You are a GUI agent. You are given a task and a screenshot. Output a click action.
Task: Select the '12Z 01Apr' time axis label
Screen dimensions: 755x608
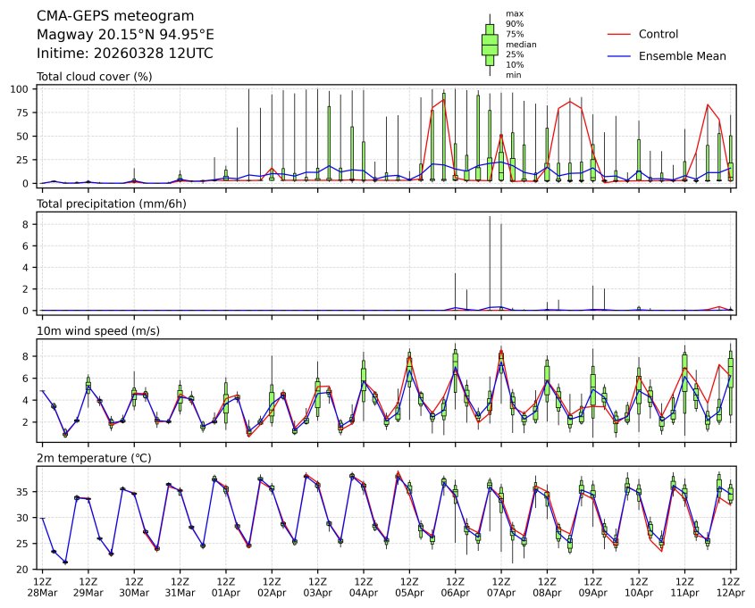tap(225, 586)
